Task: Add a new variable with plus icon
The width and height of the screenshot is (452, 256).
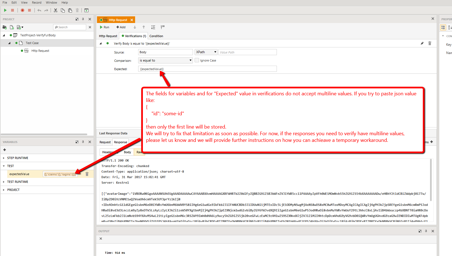Action: click(4, 150)
